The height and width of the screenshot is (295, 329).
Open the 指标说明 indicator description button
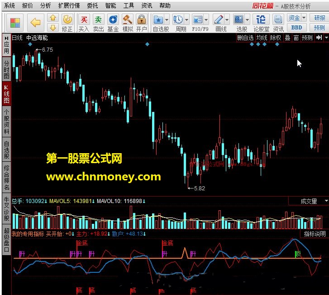[315, 234]
